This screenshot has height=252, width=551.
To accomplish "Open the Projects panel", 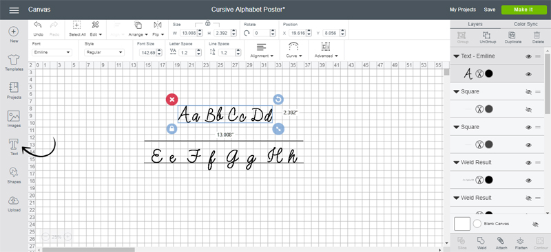I will point(14,91).
